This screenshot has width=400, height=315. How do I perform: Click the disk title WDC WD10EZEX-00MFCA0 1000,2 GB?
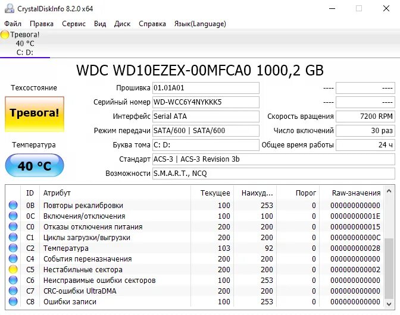[200, 71]
